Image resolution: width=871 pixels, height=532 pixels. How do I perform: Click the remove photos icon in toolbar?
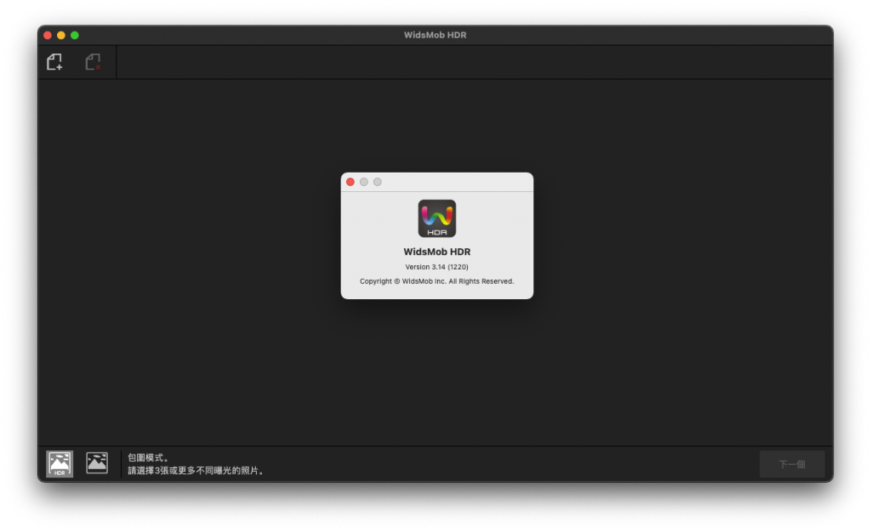(x=94, y=61)
